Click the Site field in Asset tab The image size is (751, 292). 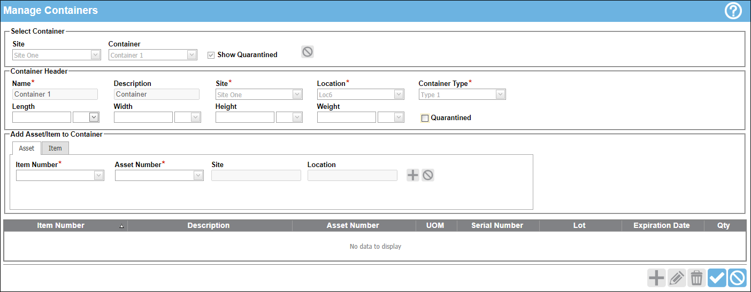click(256, 175)
